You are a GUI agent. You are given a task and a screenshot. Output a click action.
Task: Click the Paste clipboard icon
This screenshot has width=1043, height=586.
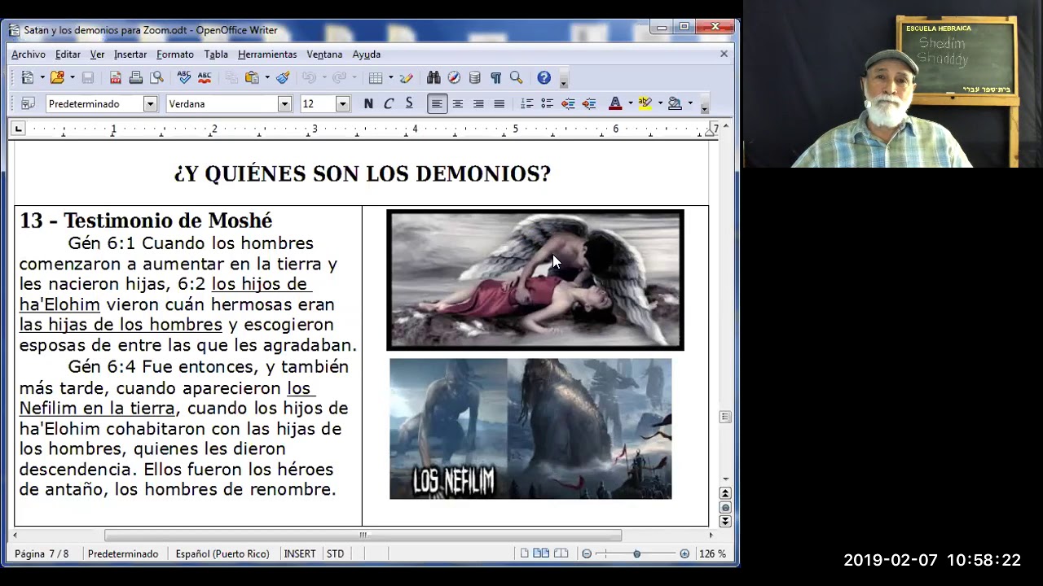(253, 77)
